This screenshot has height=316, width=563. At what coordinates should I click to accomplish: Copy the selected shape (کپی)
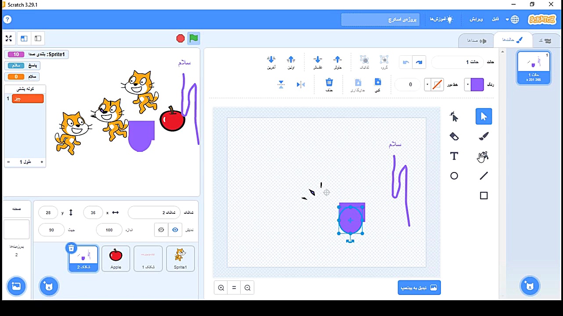coord(378,85)
